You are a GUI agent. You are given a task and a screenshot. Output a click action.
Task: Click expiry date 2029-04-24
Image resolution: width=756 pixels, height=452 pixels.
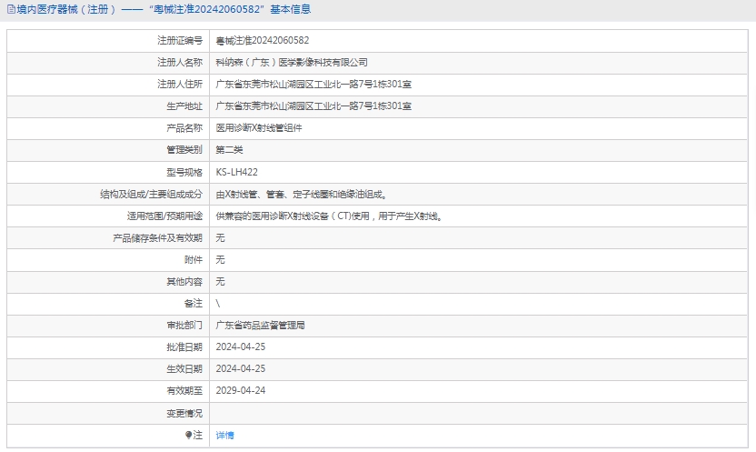click(240, 390)
